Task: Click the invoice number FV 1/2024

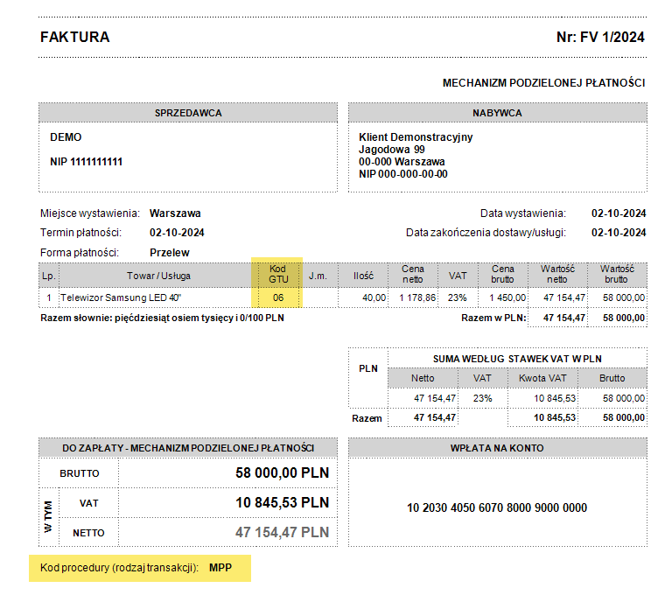Action: click(x=600, y=37)
